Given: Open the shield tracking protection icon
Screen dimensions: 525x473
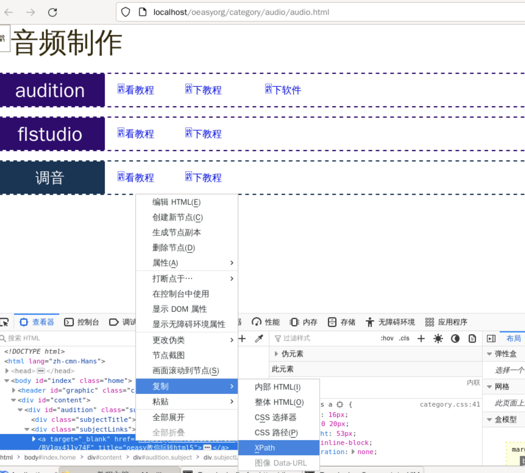Looking at the screenshot, I should coord(126,12).
